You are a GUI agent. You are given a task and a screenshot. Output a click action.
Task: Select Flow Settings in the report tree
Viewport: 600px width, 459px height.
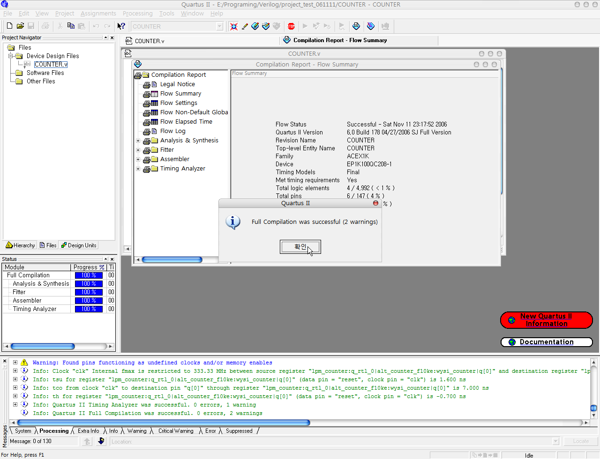[x=179, y=103]
